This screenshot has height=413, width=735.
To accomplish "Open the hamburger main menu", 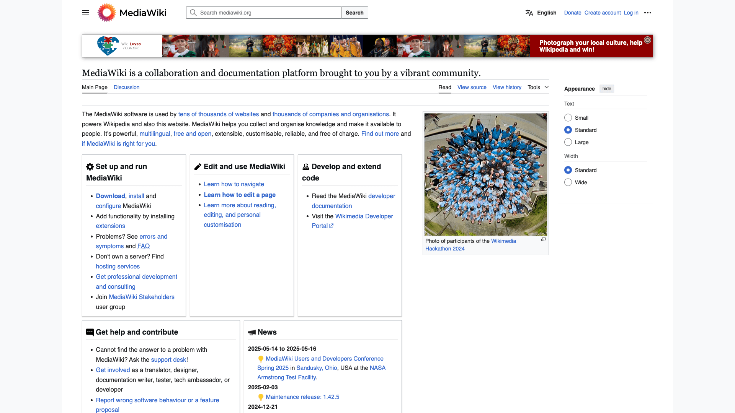I will click(86, 13).
